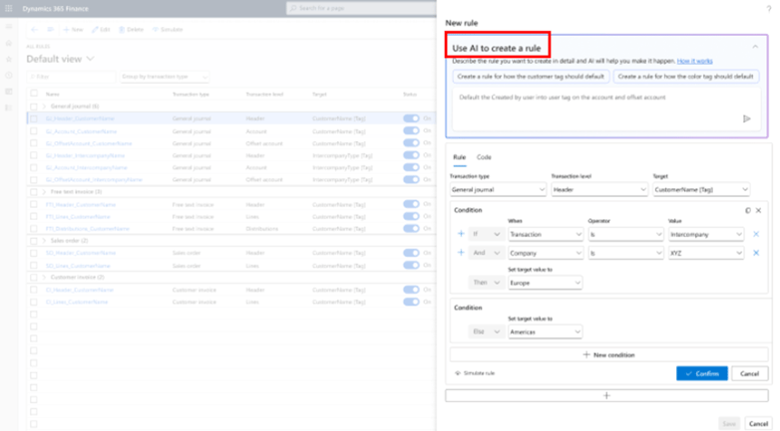This screenshot has width=780, height=431.
Task: Click the Filter input field
Action: [71, 77]
